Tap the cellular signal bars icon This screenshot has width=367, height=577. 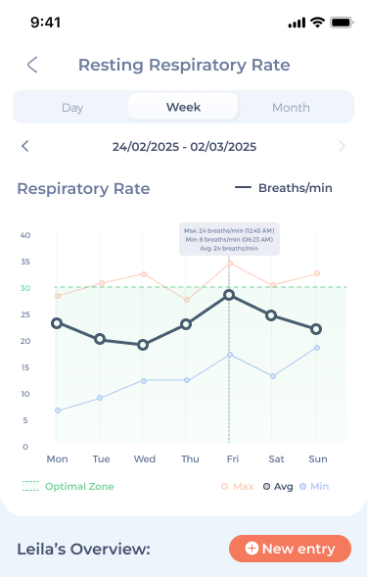297,23
